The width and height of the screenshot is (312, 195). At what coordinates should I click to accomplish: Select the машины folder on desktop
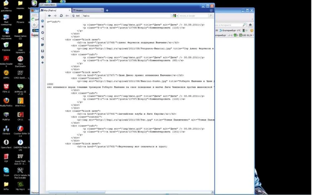[x=20, y=5]
